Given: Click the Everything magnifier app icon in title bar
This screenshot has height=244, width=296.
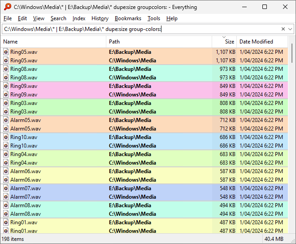Looking at the screenshot, I should tap(8, 7).
